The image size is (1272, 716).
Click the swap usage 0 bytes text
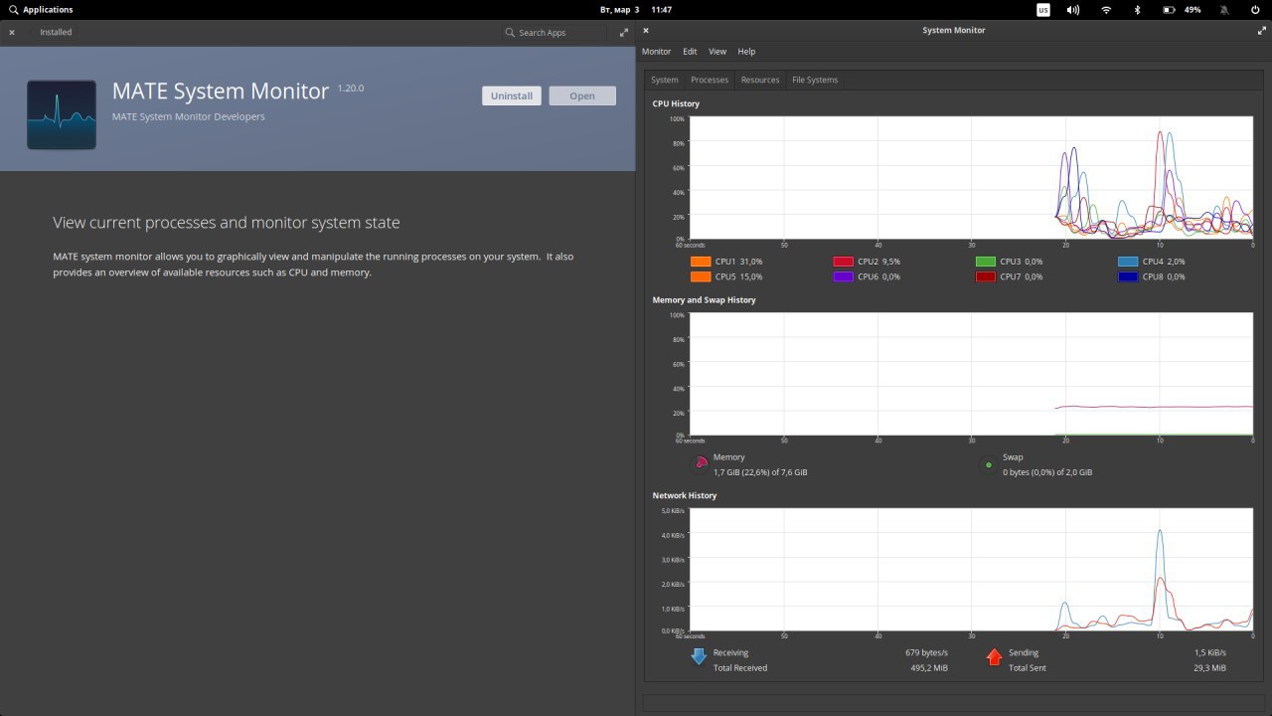pos(1047,472)
